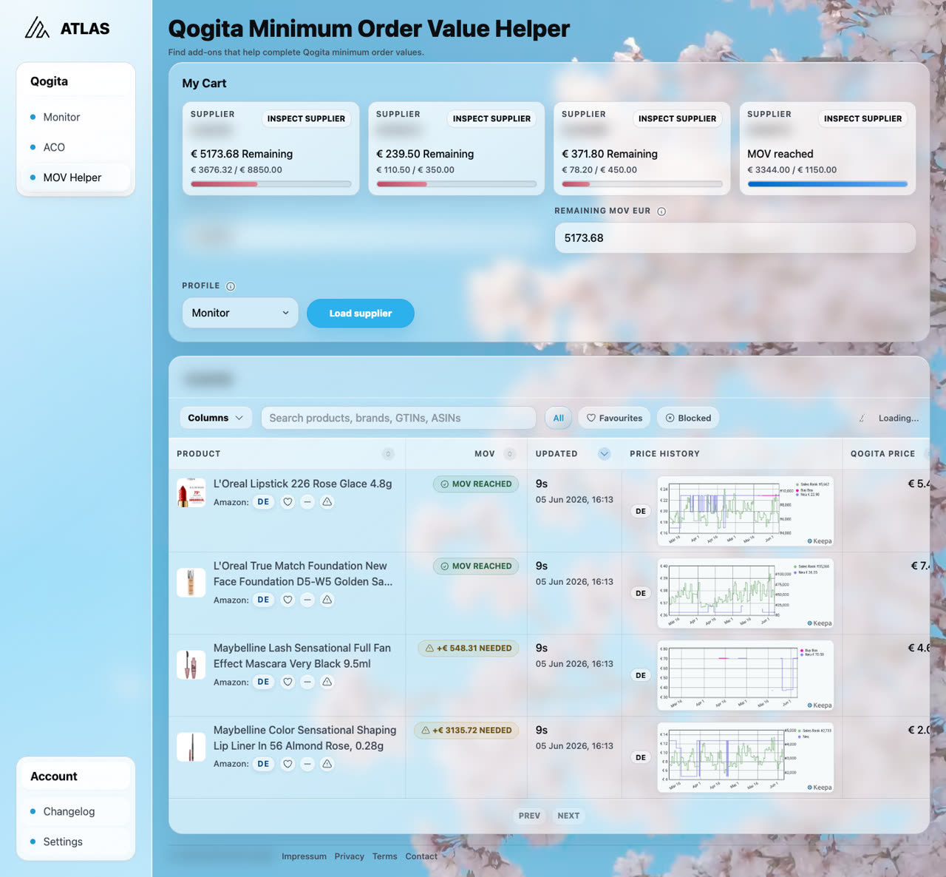Click info icon next to Remaining MOV EUR
Image resolution: width=946 pixels, height=877 pixels.
pyautogui.click(x=661, y=211)
